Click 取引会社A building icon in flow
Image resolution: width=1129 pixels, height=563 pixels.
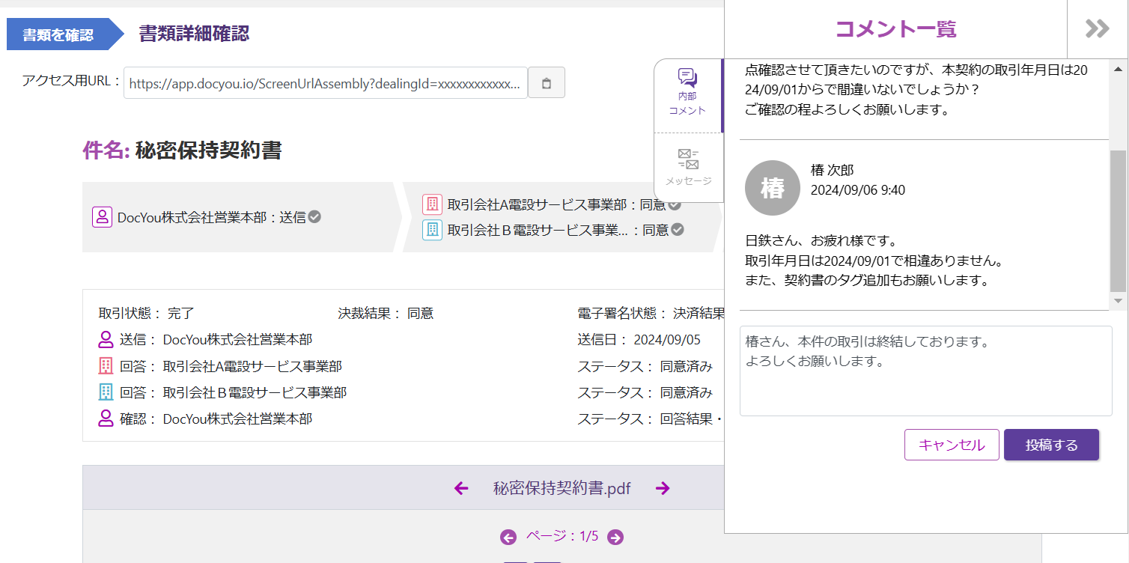click(x=432, y=204)
